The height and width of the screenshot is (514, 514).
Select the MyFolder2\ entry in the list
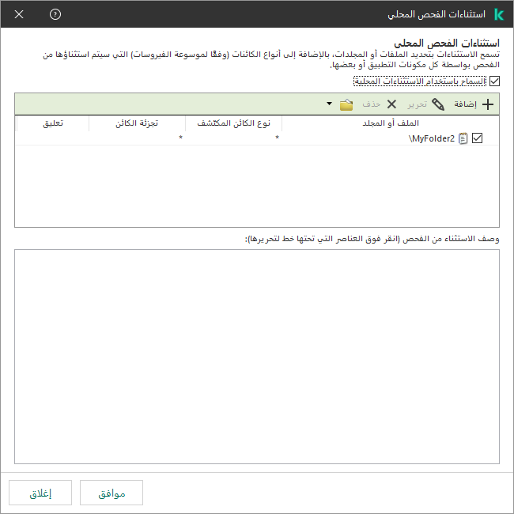tap(432, 138)
